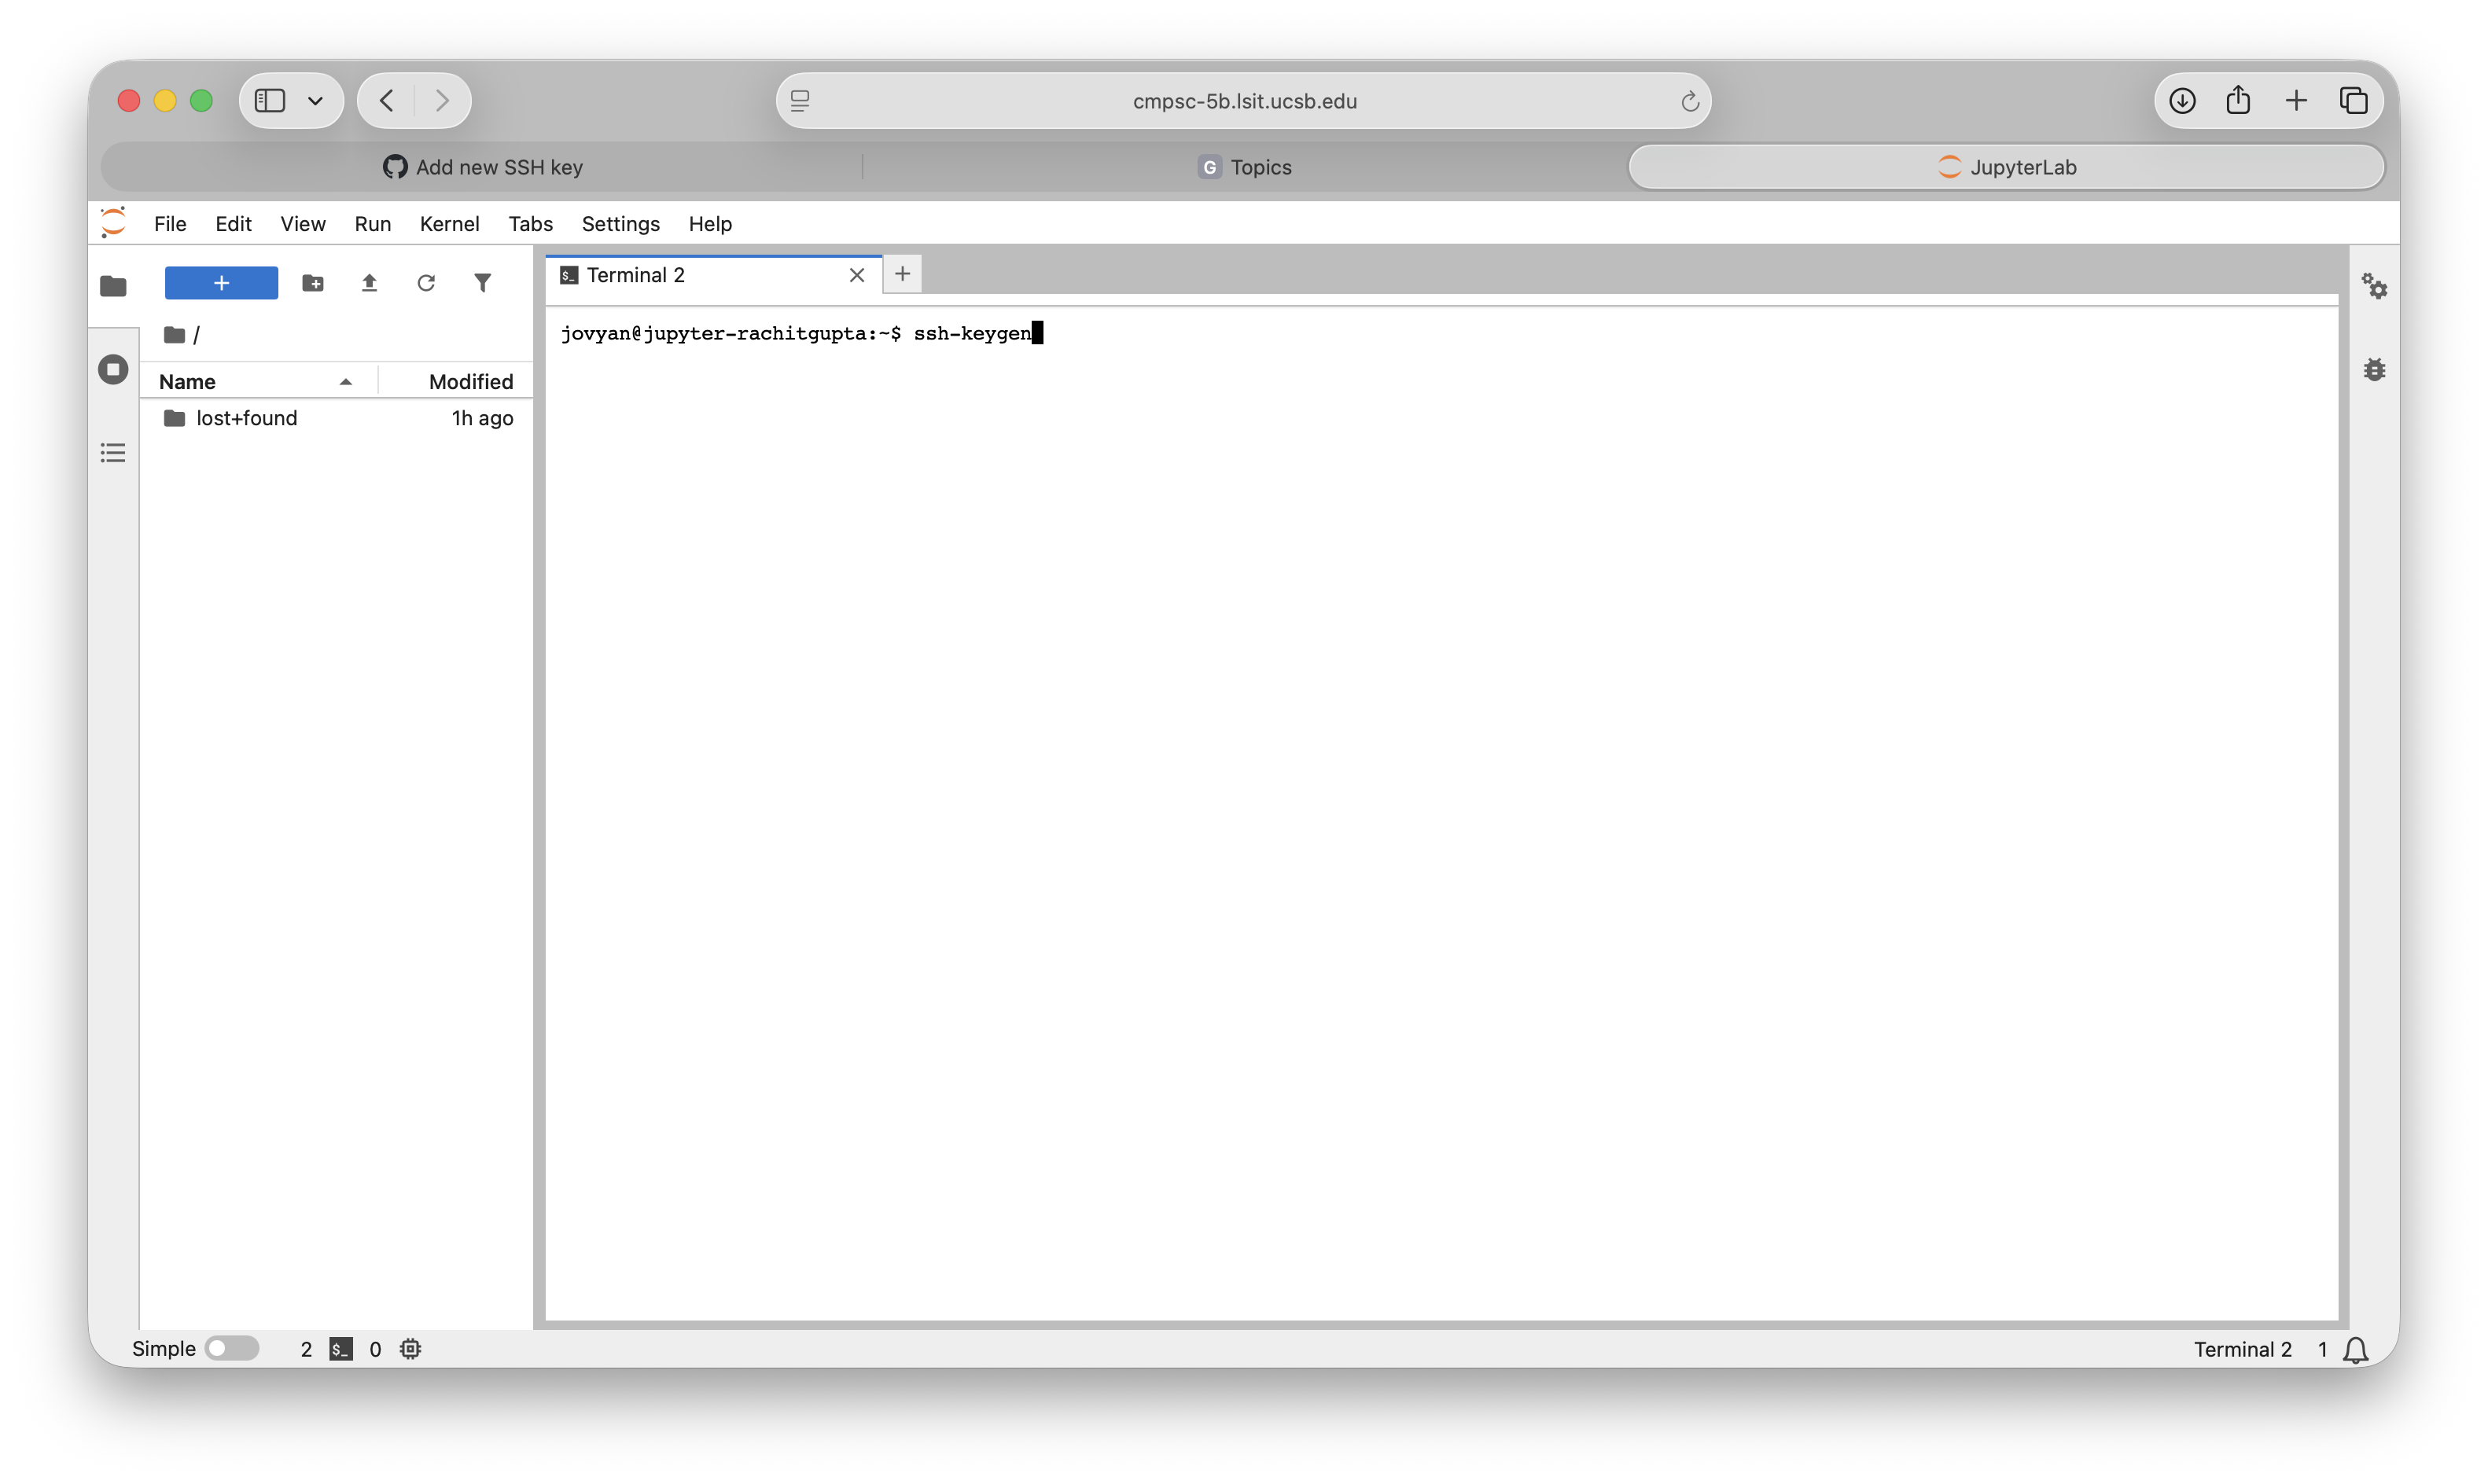Open the file browser sidebar icon

[x=113, y=287]
